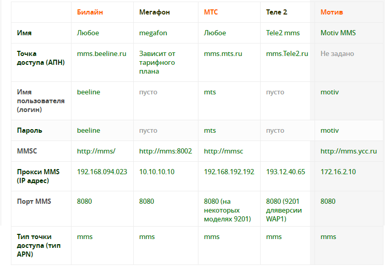Click the Мотив column header
This screenshot has width=385, height=266.
pyautogui.click(x=332, y=12)
